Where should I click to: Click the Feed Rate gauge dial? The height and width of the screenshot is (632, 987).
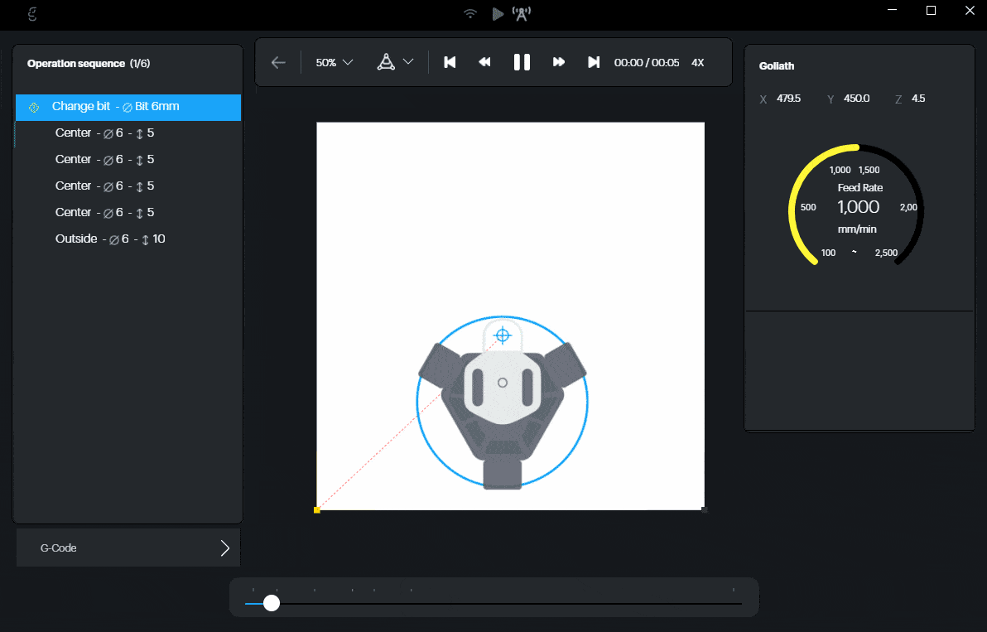(857, 206)
